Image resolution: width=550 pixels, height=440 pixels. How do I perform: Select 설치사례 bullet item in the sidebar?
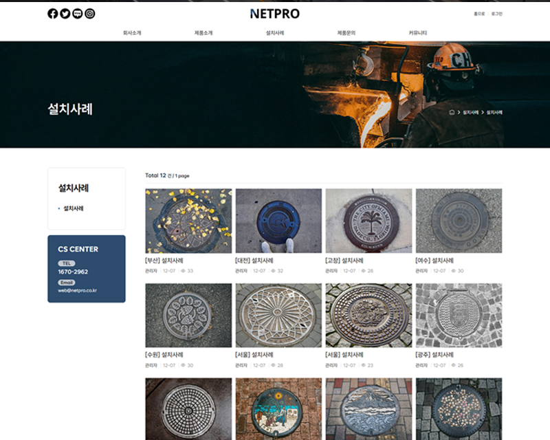(74, 208)
